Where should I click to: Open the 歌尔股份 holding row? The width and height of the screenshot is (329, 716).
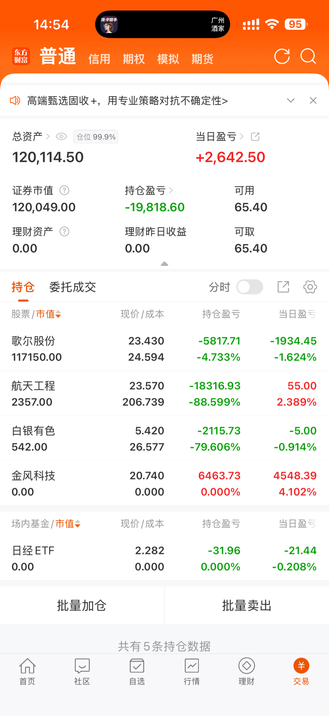[164, 349]
